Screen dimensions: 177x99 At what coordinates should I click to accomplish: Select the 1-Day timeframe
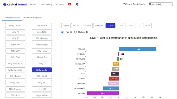coord(66,26)
